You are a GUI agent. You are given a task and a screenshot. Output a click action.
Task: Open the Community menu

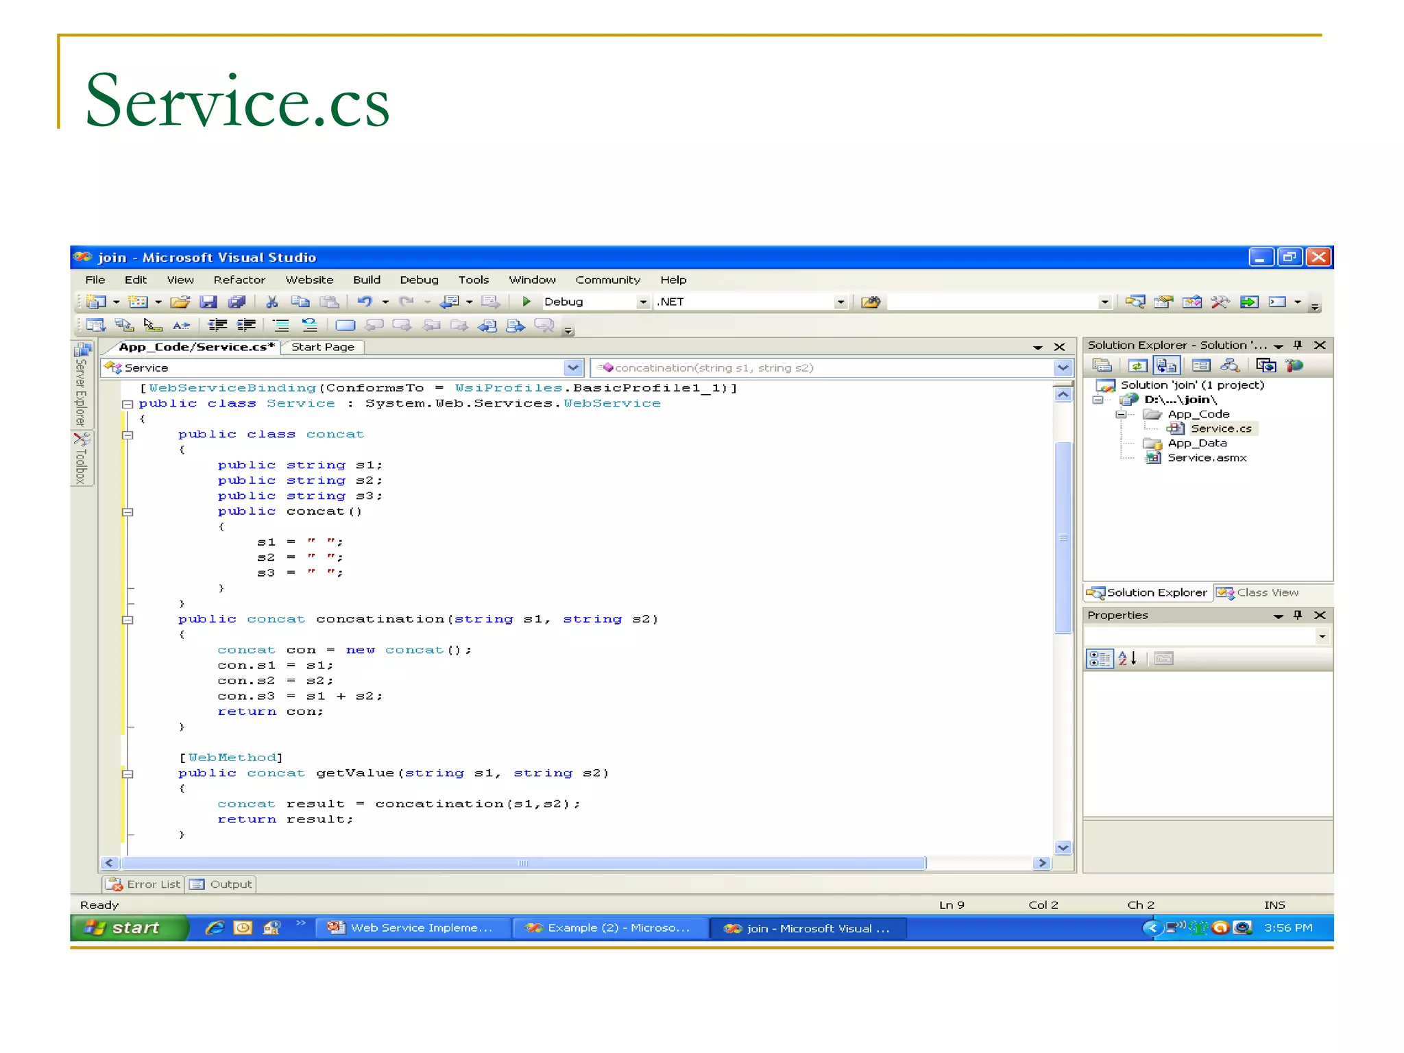click(x=608, y=280)
